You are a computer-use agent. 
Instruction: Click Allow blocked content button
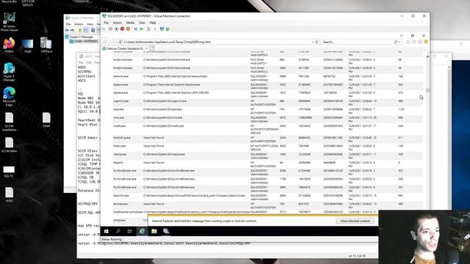355,221
